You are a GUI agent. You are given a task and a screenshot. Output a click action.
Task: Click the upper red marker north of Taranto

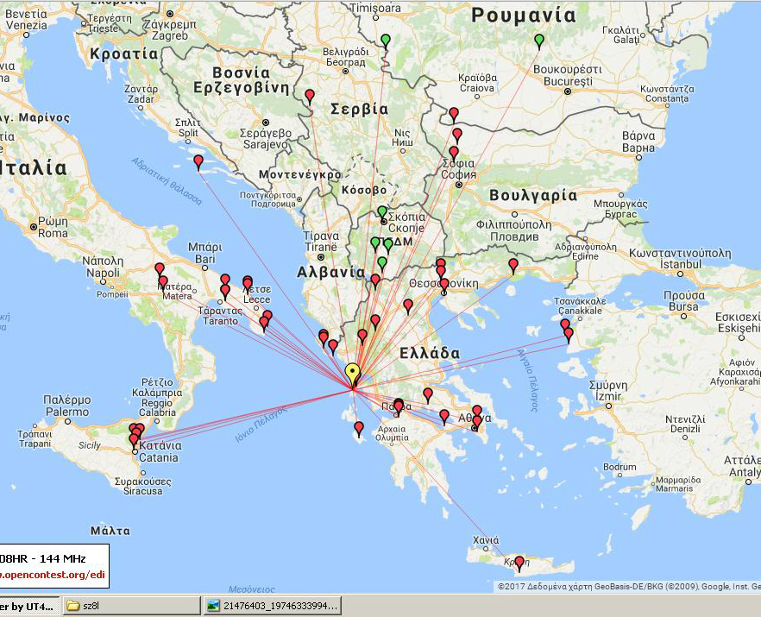pyautogui.click(x=225, y=280)
